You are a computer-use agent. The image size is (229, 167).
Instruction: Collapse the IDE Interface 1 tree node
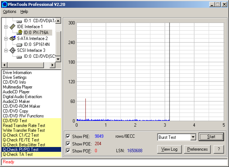[x=6, y=27]
